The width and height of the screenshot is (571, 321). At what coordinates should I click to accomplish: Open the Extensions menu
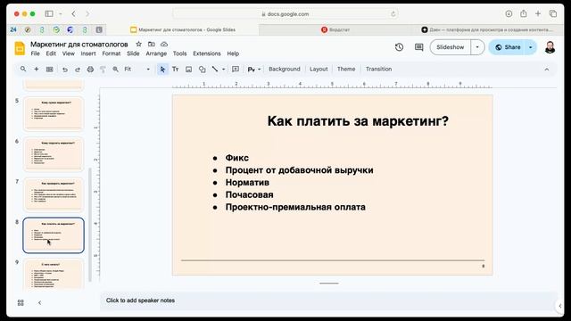(207, 53)
